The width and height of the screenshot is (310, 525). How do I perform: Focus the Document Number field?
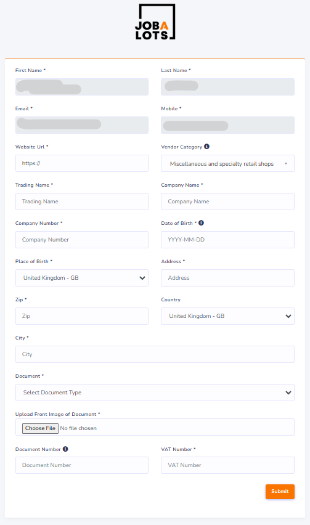pos(82,465)
